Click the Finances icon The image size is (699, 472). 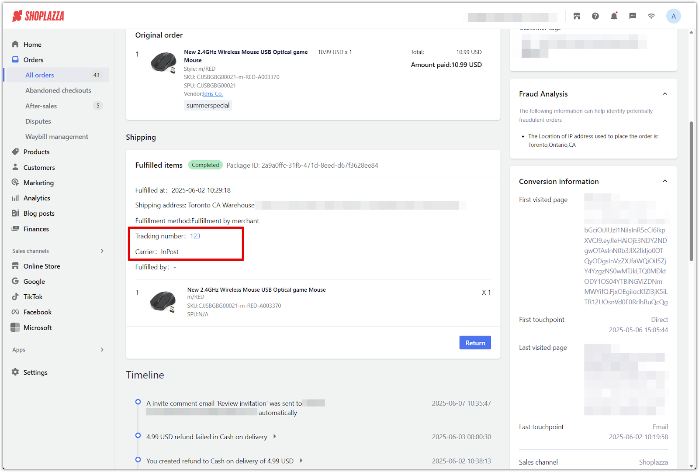pyautogui.click(x=15, y=228)
